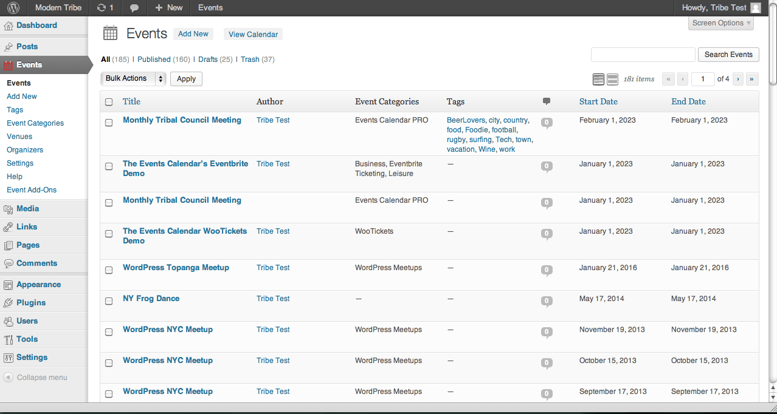Click the Add New button beside heading

click(193, 34)
